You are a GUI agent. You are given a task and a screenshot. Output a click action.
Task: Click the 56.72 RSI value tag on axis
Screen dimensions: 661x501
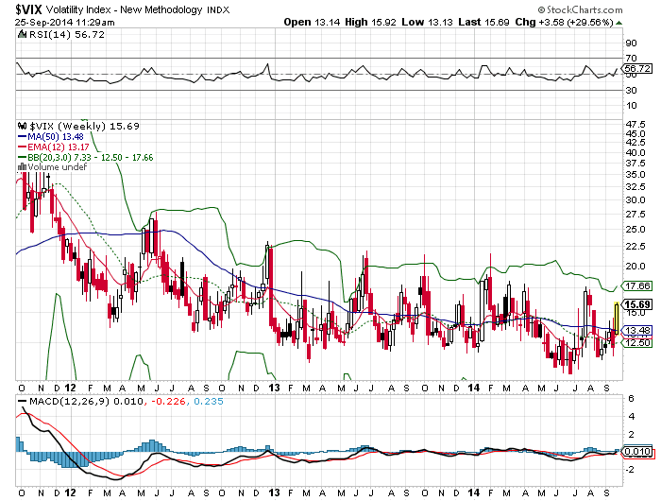[x=637, y=69]
